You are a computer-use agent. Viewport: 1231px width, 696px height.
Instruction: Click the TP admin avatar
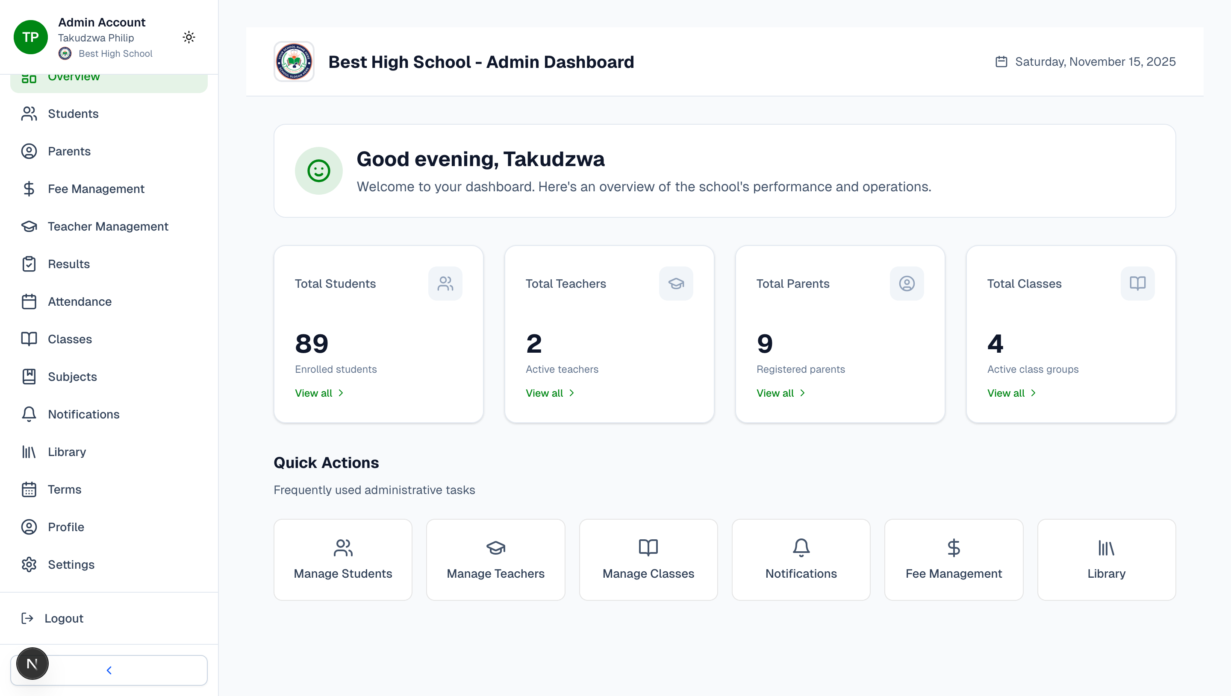[x=31, y=37]
